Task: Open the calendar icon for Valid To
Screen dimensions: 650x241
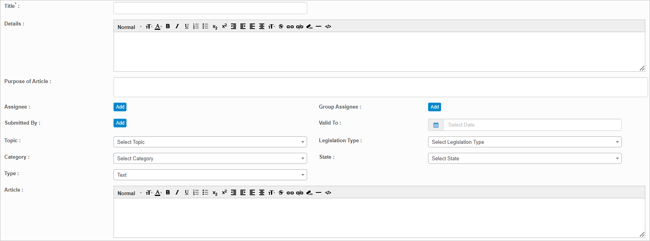Action: pos(436,125)
